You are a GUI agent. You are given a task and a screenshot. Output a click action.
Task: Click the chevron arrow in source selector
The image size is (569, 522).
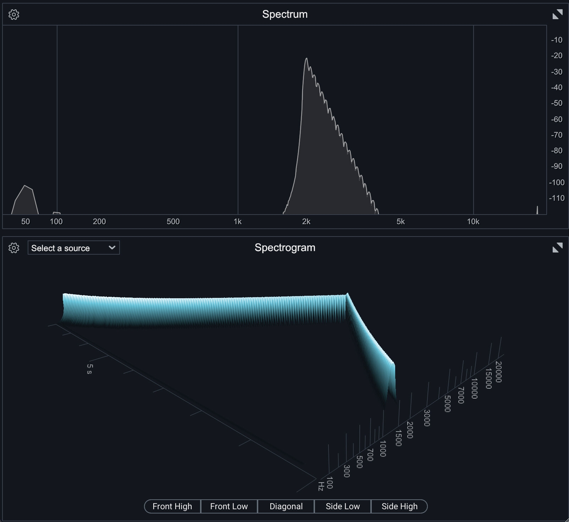(x=112, y=248)
